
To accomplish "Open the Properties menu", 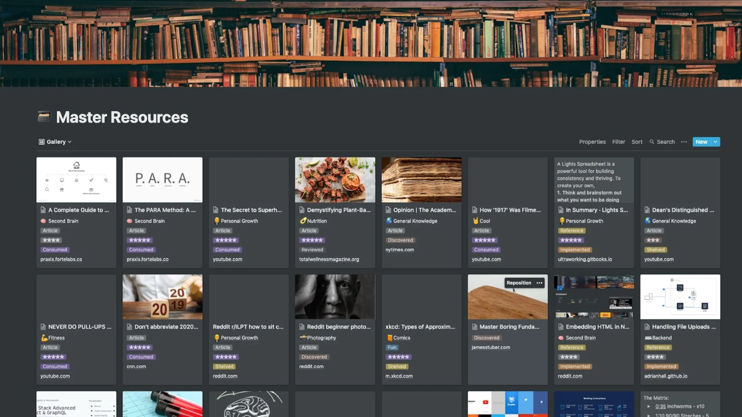I will click(592, 142).
